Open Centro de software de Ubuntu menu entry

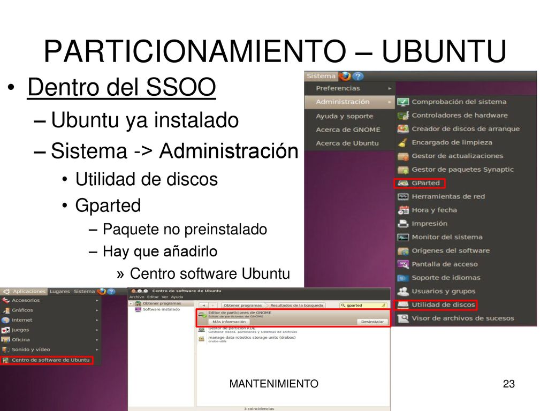coord(47,360)
